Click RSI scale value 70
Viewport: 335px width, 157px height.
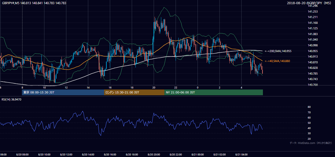click(309, 112)
